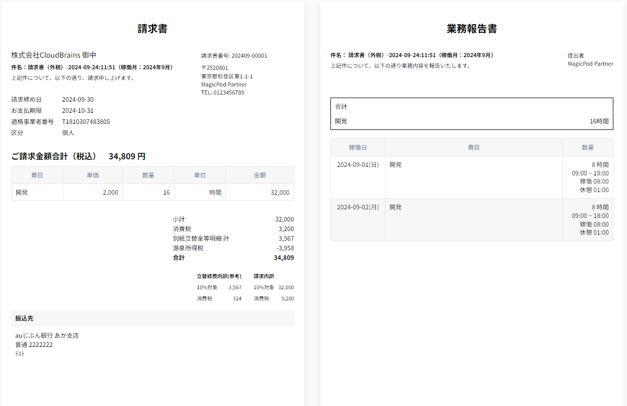Click the 数量 header in the report table
The image size is (627, 406).
(x=588, y=148)
